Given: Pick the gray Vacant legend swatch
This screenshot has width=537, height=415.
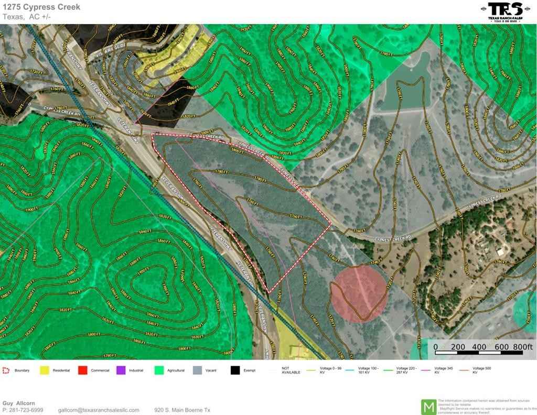Looking at the screenshot, I should click(x=197, y=370).
